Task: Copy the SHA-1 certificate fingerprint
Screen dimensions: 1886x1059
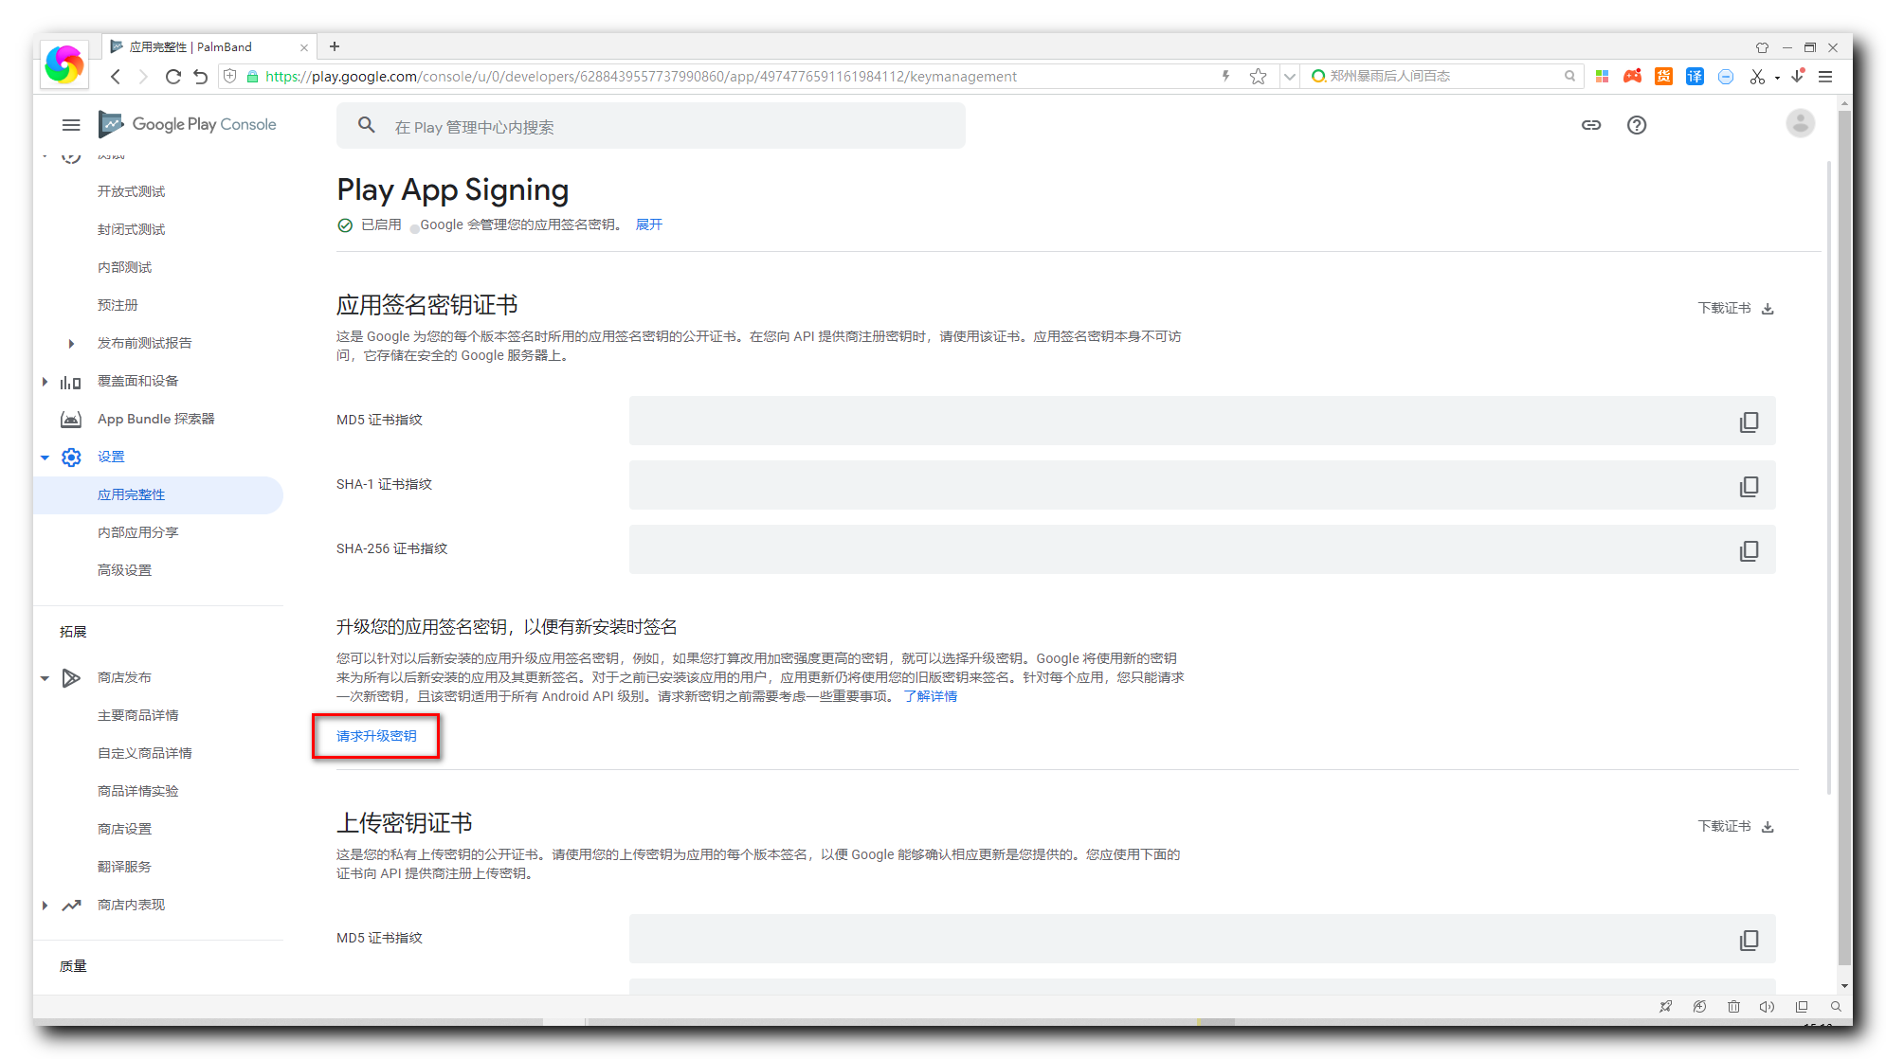Action: click(x=1749, y=486)
